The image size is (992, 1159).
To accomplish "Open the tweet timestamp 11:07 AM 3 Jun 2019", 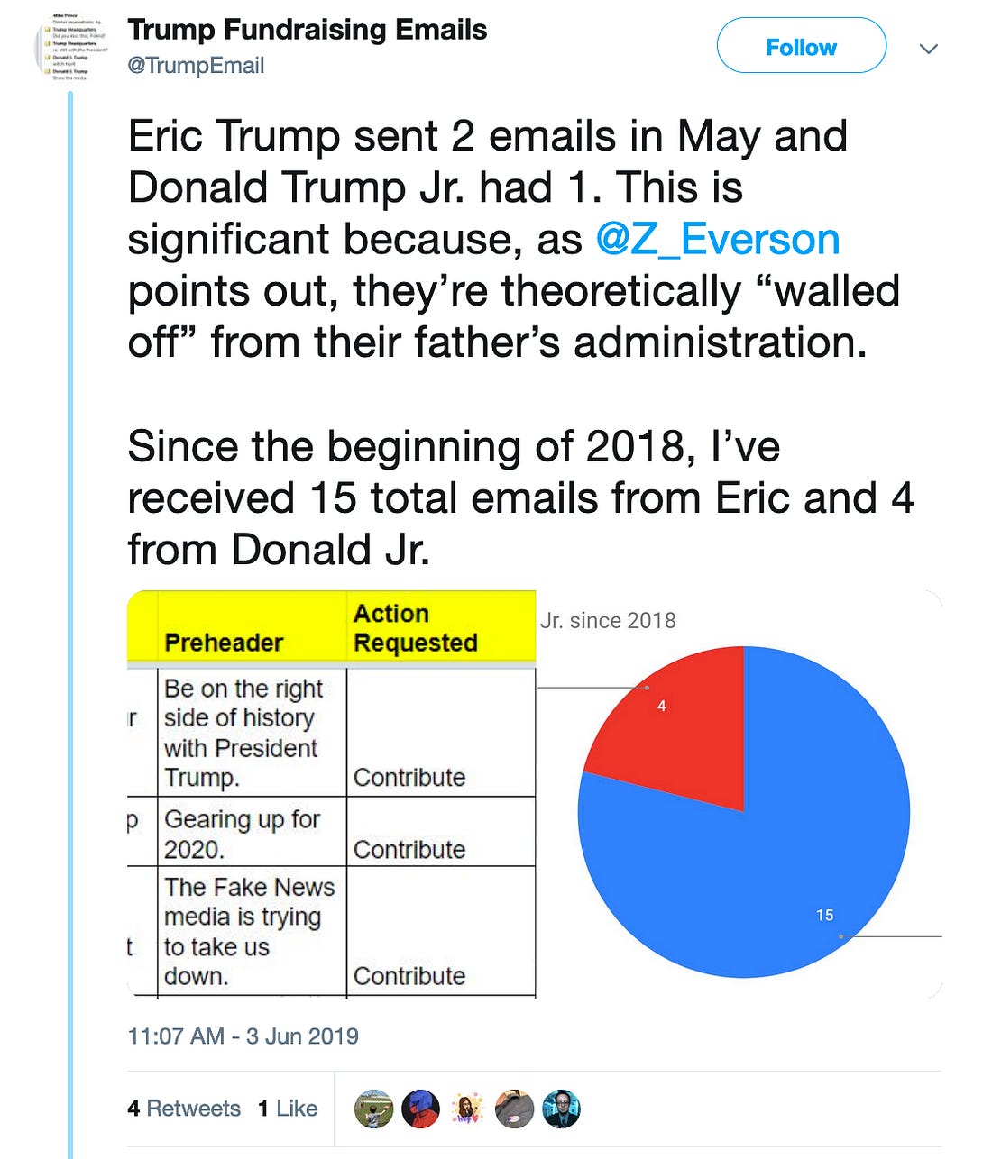I will [243, 1036].
